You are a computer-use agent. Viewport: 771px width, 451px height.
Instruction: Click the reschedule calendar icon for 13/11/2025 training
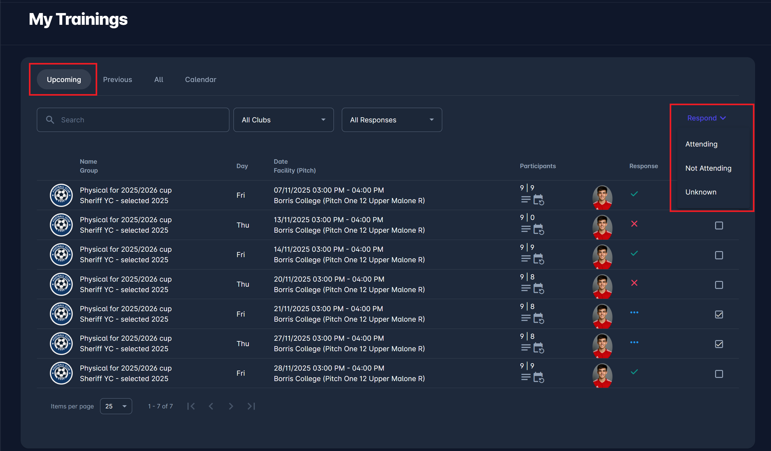(538, 229)
